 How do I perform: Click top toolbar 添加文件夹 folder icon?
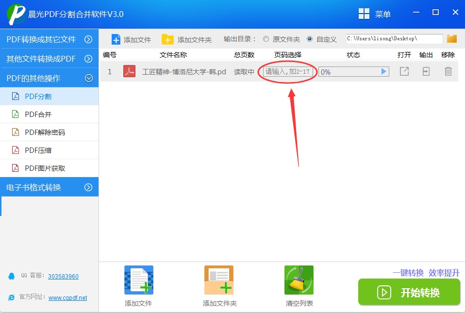click(x=167, y=39)
